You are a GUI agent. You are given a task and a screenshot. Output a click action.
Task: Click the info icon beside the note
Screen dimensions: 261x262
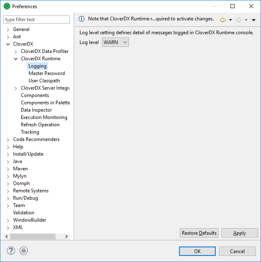pos(82,19)
